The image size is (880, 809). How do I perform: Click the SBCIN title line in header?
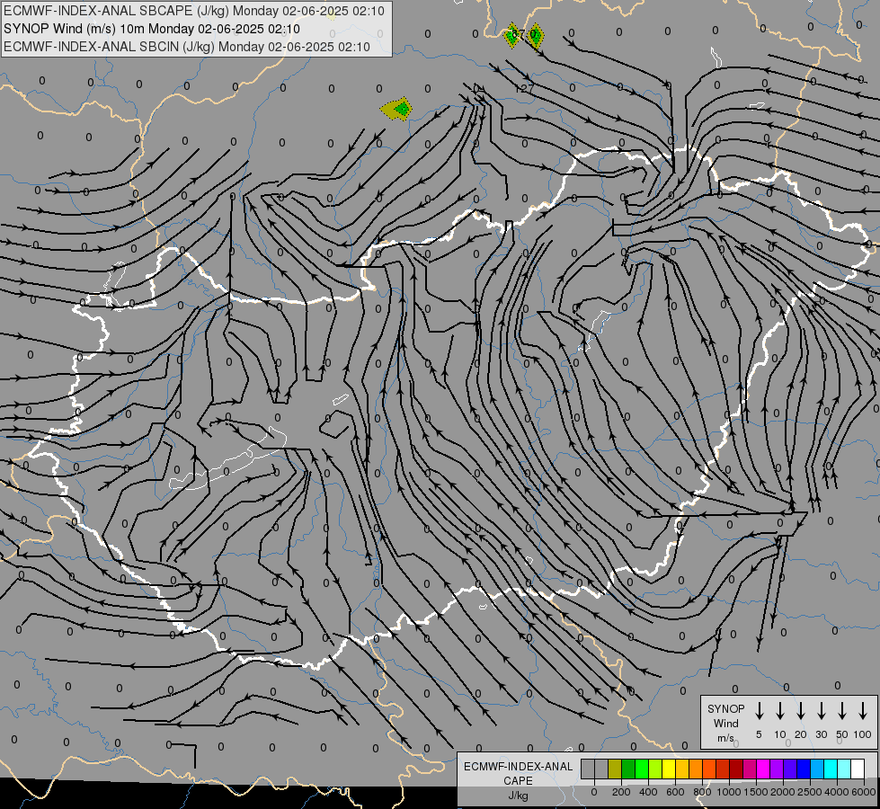(x=187, y=47)
